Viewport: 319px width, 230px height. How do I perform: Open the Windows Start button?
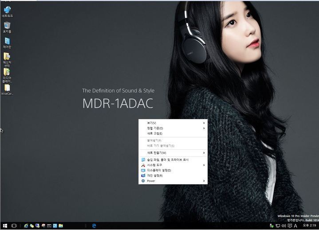[x=5, y=226]
